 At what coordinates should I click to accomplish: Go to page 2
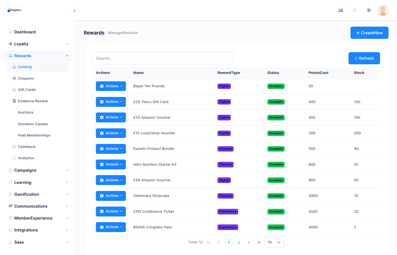[239, 242]
